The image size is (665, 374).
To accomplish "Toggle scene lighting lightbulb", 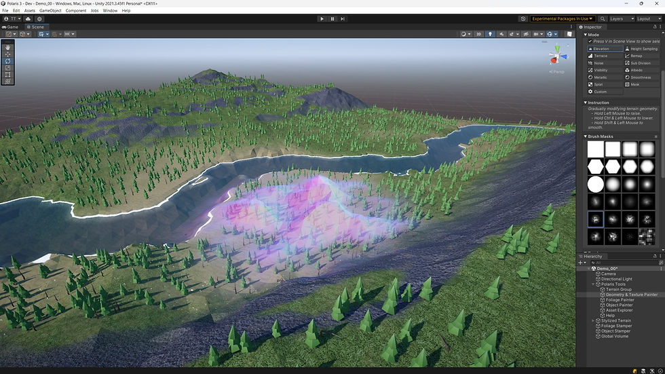I will coord(490,34).
